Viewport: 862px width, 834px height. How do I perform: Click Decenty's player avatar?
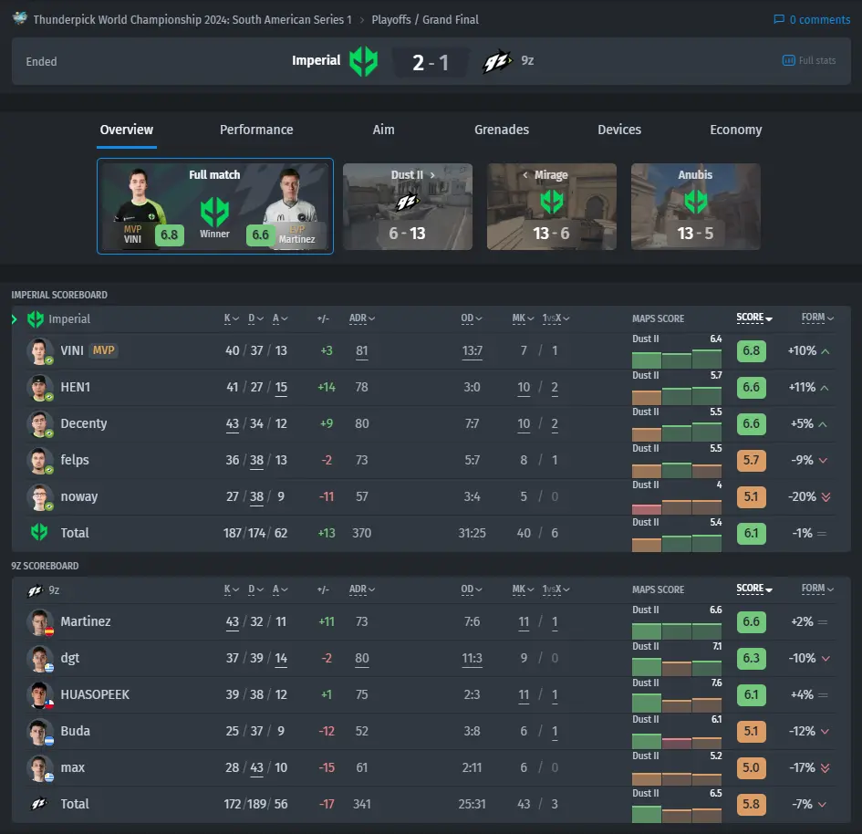point(39,424)
